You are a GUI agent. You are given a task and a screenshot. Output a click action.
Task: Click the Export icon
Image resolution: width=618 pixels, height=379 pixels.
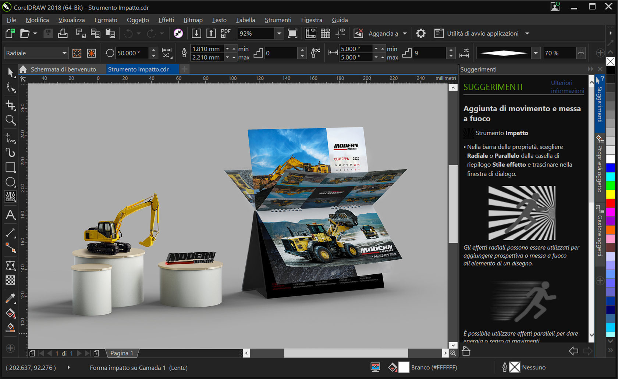[x=211, y=33]
